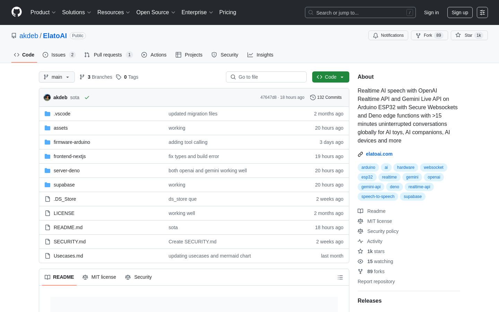Expand the Solutions menu
Screen dimensions: 499x312
(x=77, y=12)
